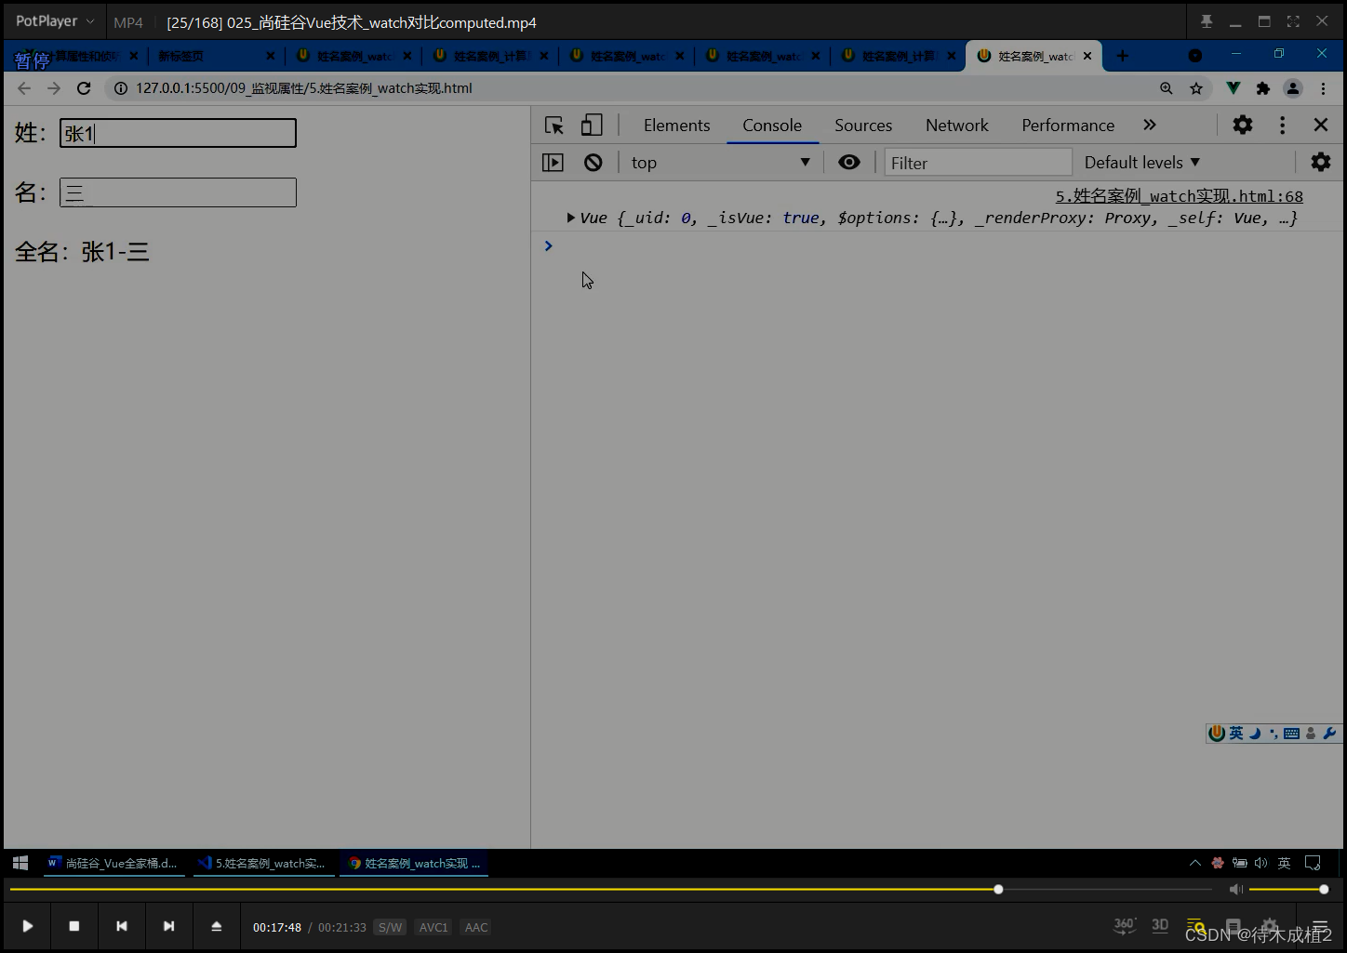
Task: Open the Default levels dropdown
Action: pos(1141,163)
